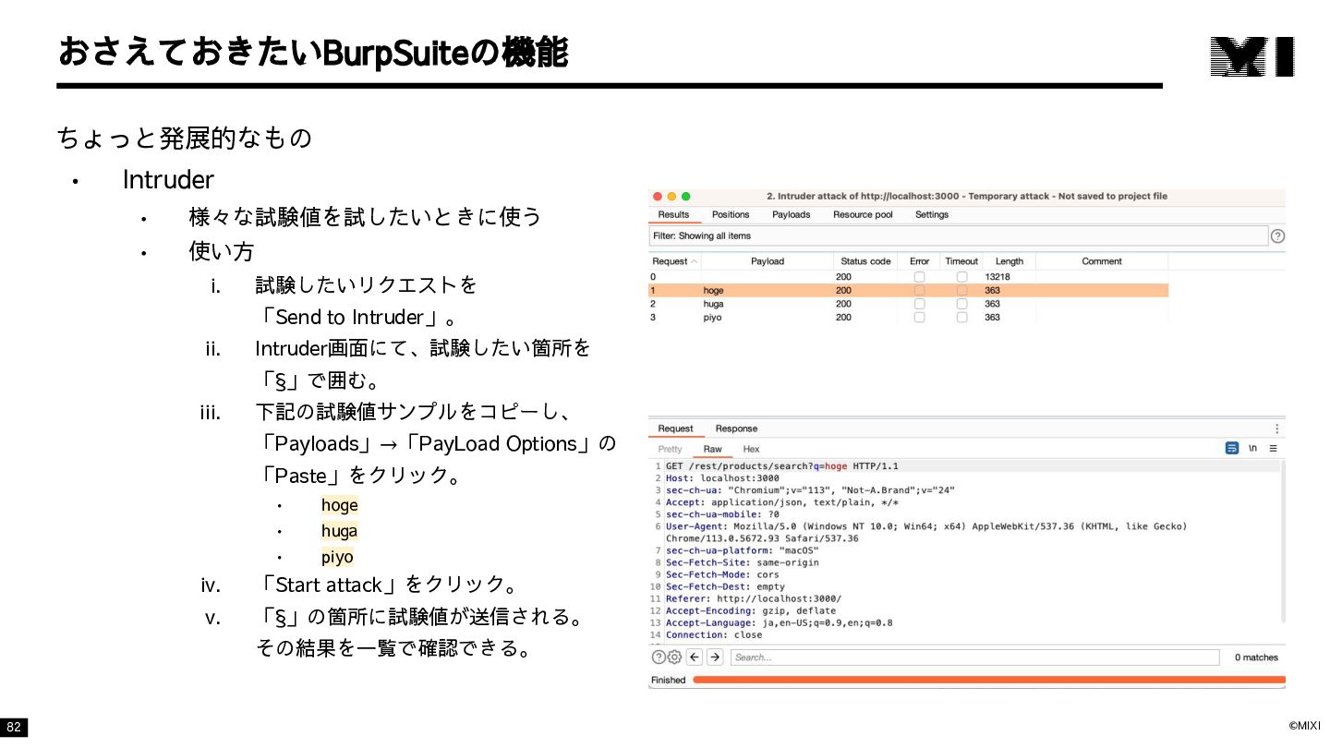The height and width of the screenshot is (748, 1330).
Task: Click the GET /rest/products/search request line
Action: [x=781, y=466]
